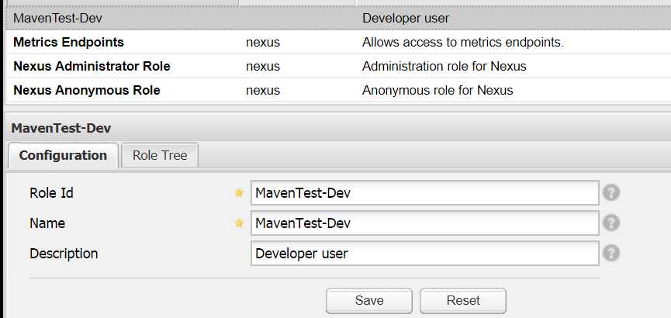Viewport: 671px width, 318px height.
Task: Click 'Allows access to metrics endpoints.' cell
Action: pyautogui.click(x=462, y=42)
